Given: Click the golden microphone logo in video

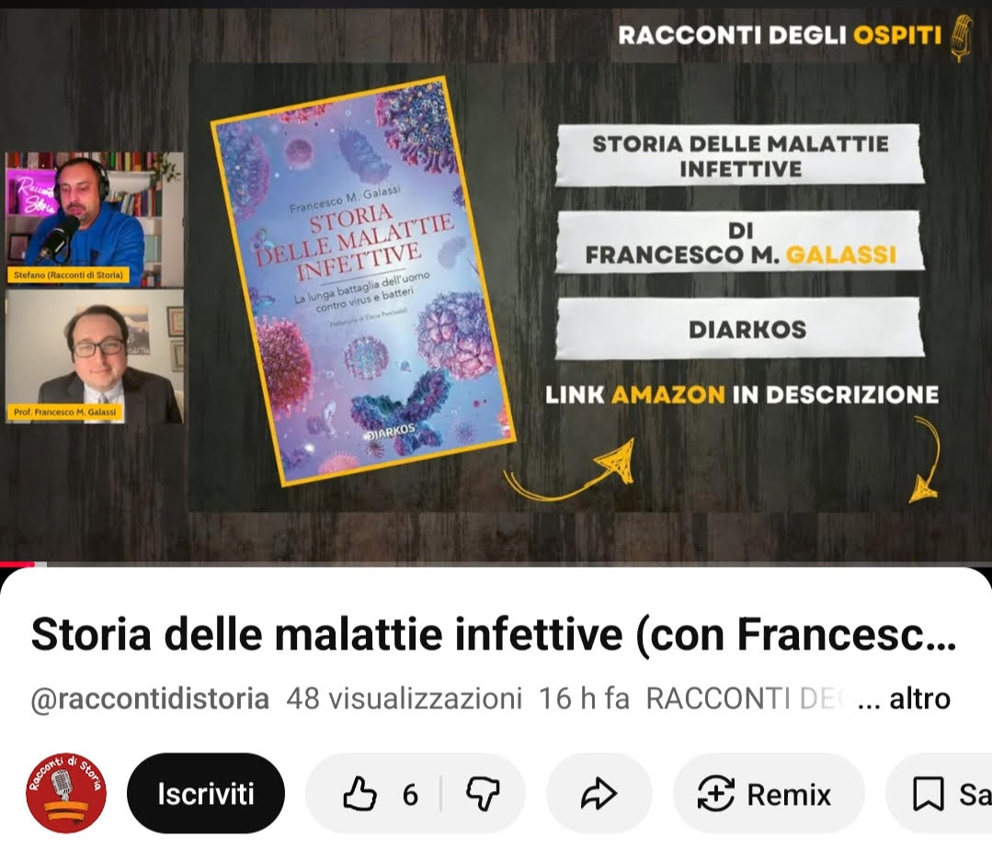Looking at the screenshot, I should click(x=962, y=38).
